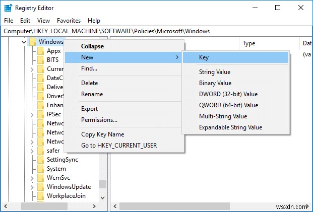The width and height of the screenshot is (313, 212).
Task: Select the WorkplaceJoin key
Action: coord(66,196)
